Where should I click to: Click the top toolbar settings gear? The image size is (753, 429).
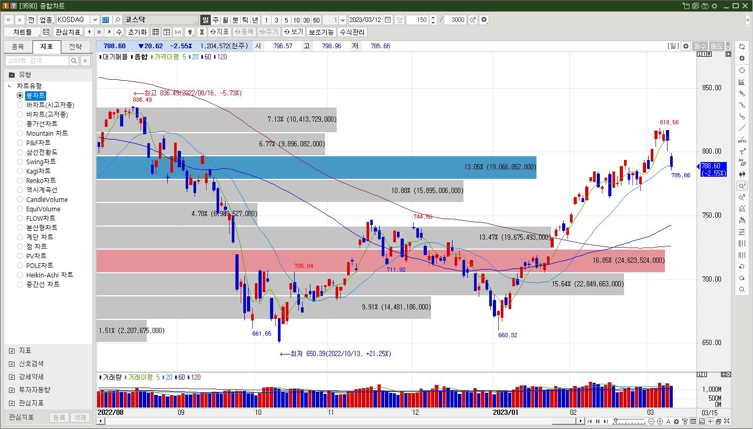483,20
